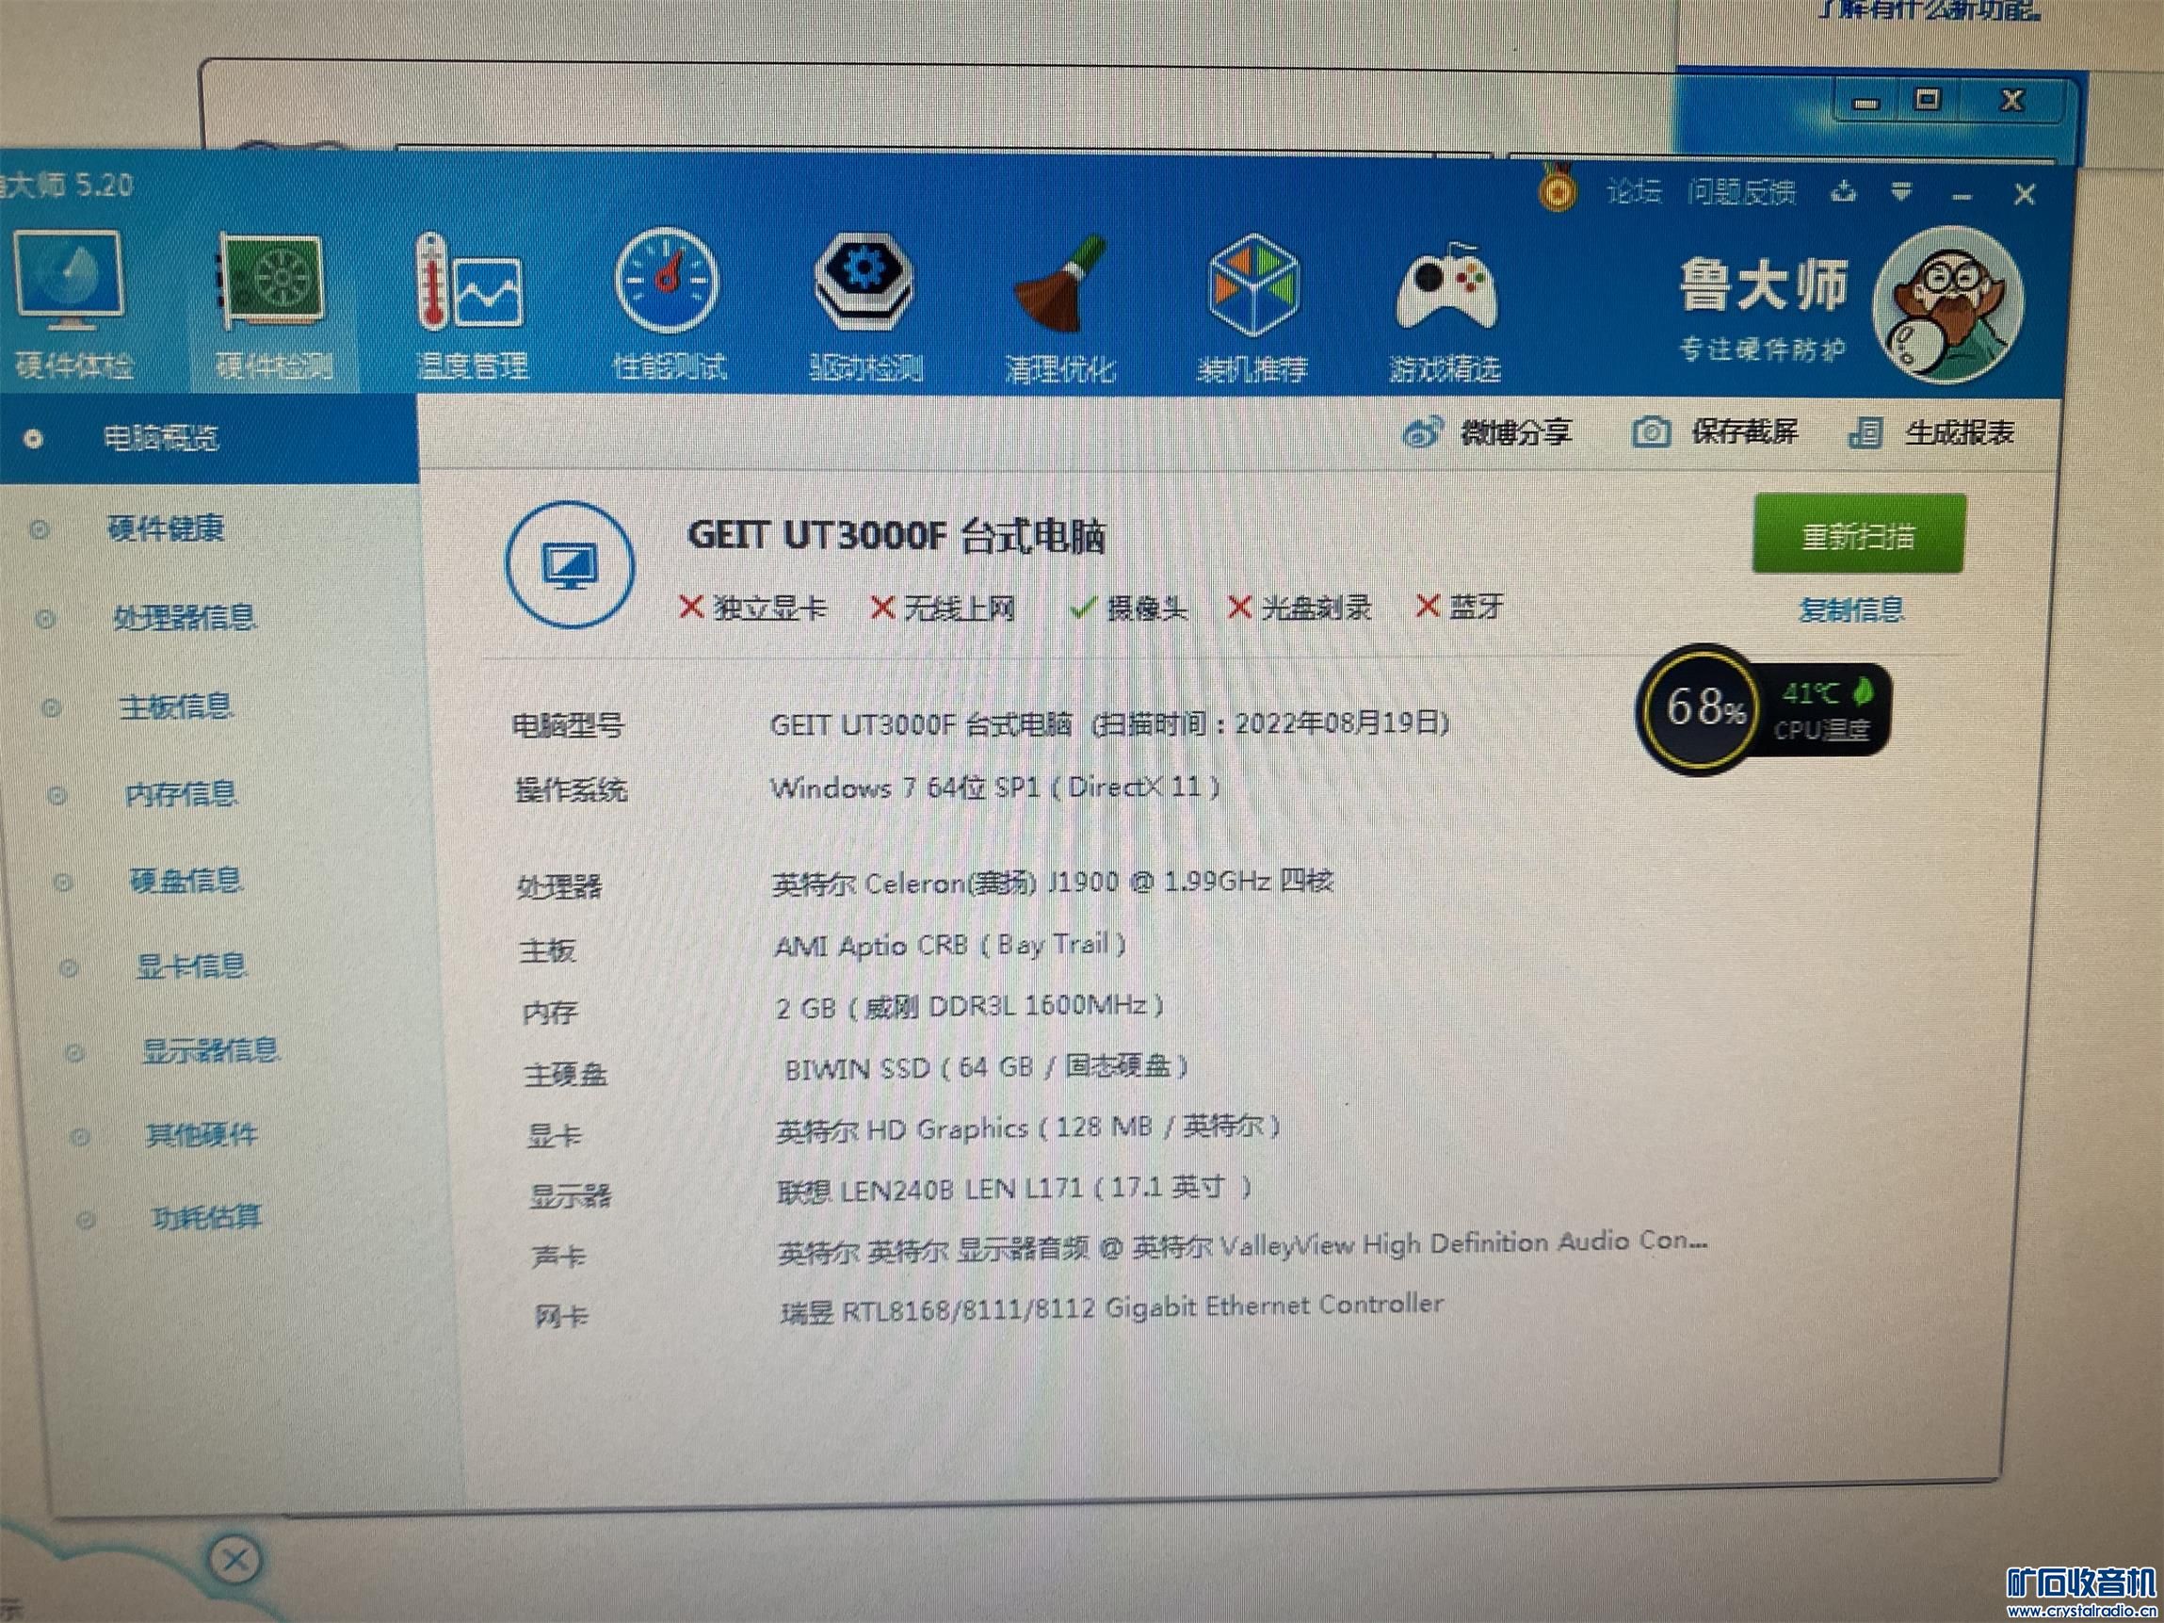Click 复制信息 copy info link
This screenshot has width=2164, height=1623.
tap(1852, 609)
